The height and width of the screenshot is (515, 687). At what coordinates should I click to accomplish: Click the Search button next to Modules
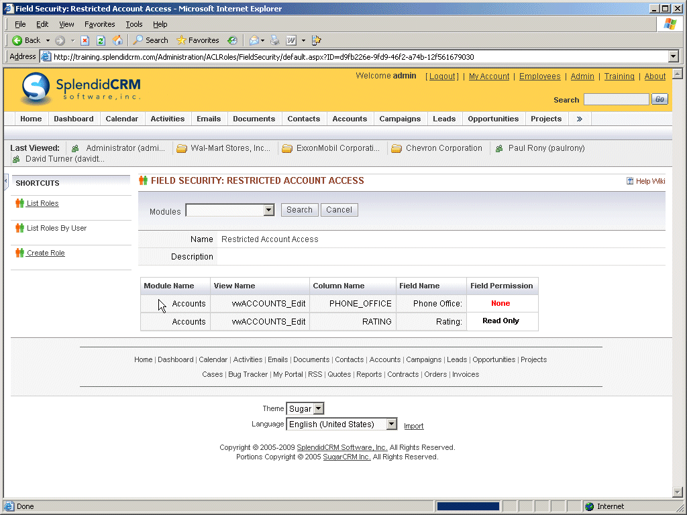coord(299,210)
